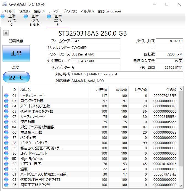Open the ヘルプ(H) menu

87,11
